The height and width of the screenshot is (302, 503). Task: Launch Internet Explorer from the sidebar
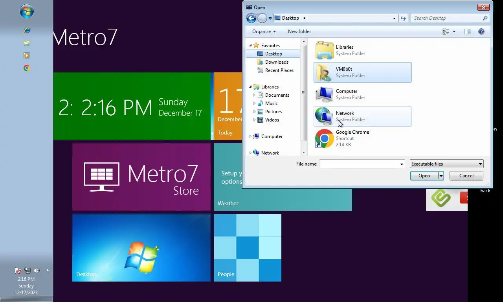pyautogui.click(x=27, y=30)
